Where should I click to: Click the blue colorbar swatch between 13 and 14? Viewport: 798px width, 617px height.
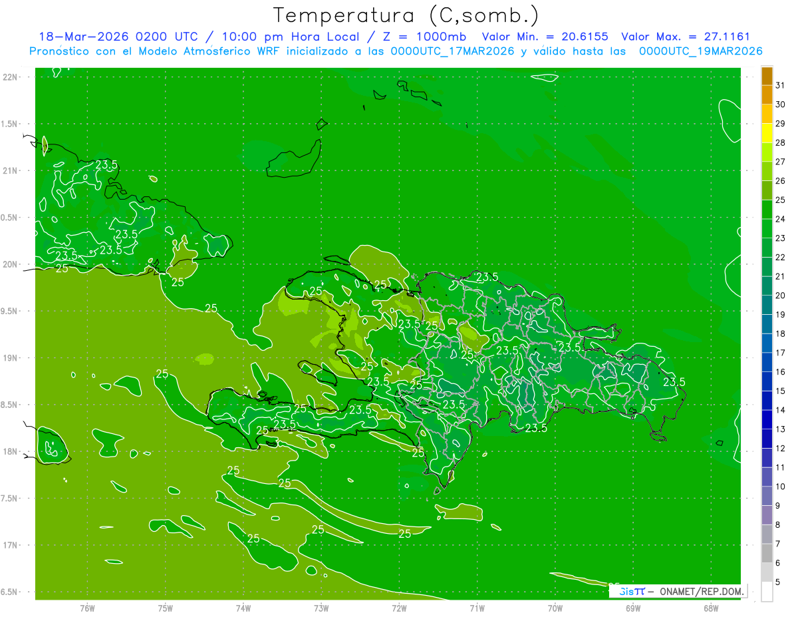click(x=767, y=419)
